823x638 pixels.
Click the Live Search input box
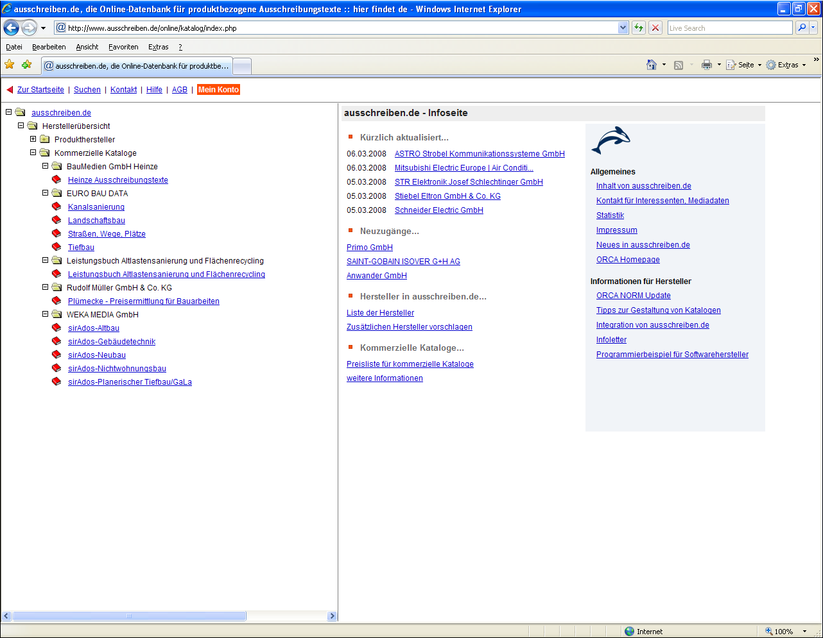(x=730, y=28)
